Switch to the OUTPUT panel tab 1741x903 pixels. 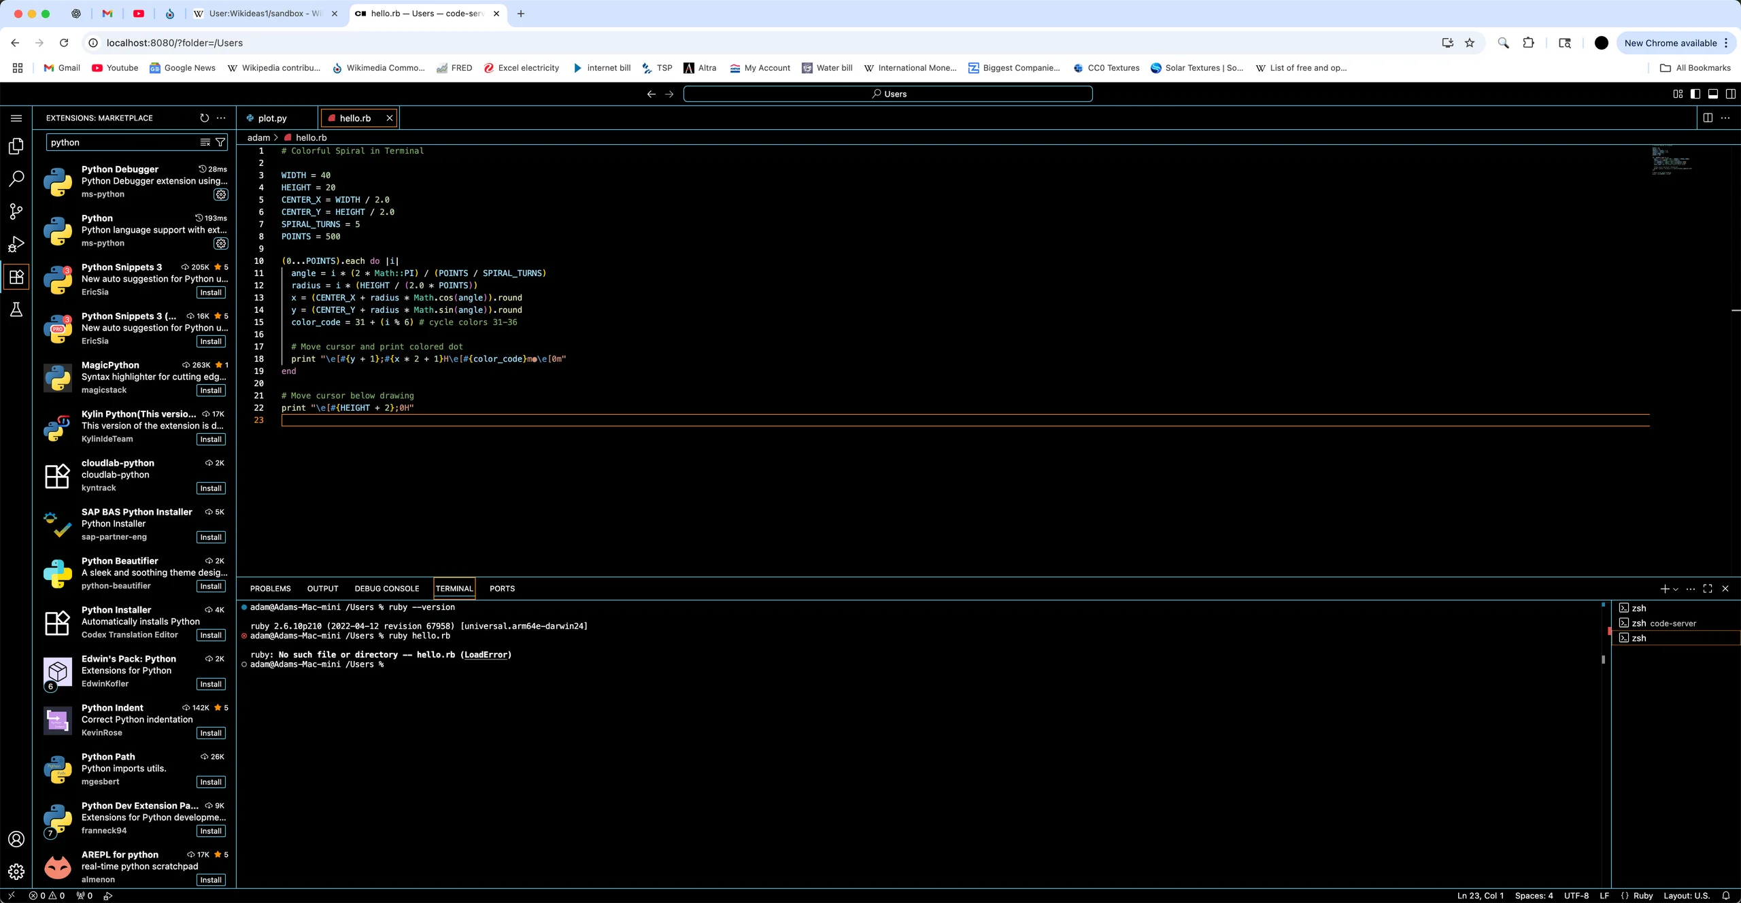point(322,589)
